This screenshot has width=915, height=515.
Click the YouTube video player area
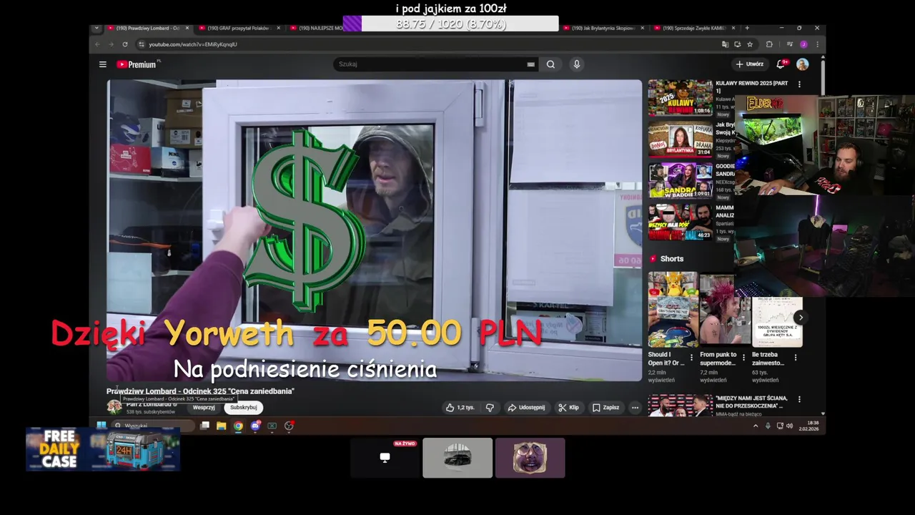[x=375, y=230]
